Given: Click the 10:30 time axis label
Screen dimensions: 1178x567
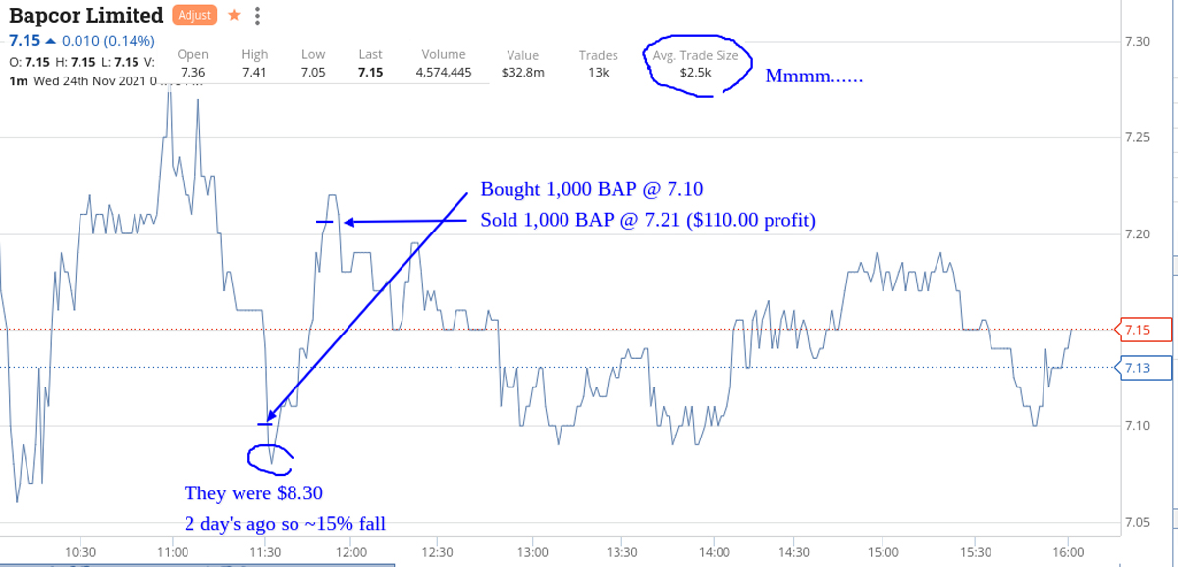Looking at the screenshot, I should click(x=80, y=552).
